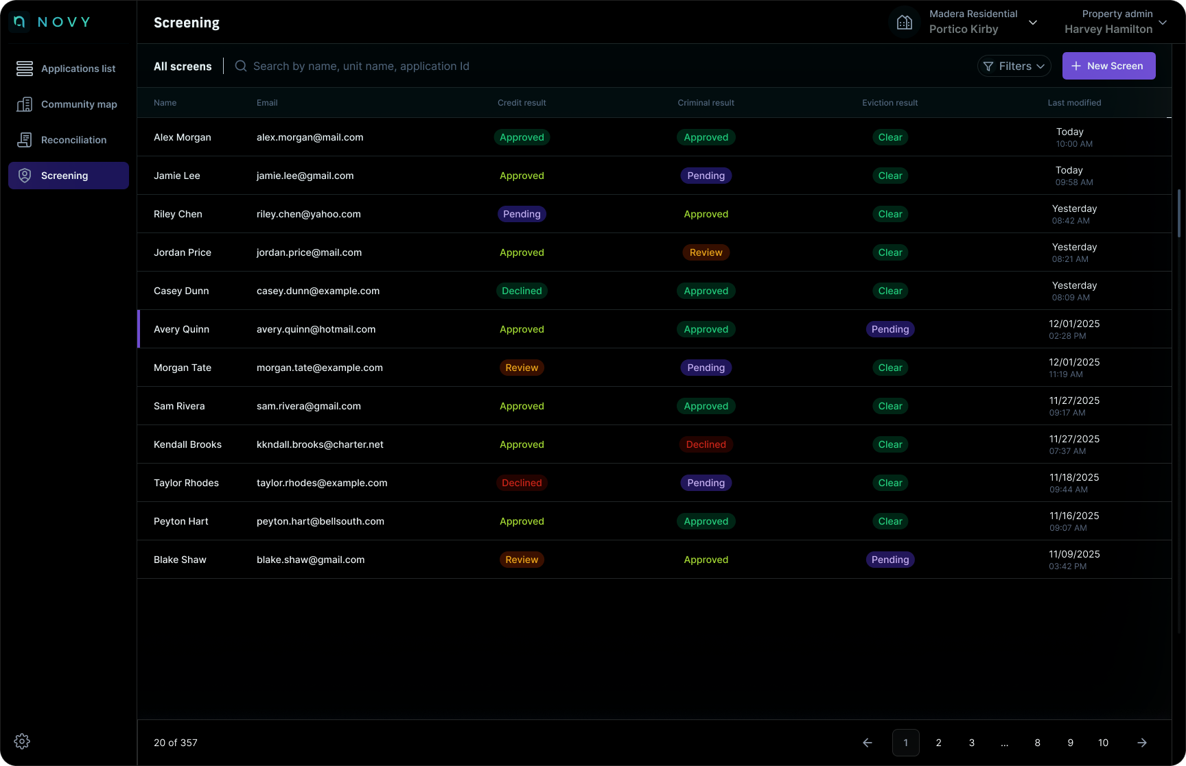Click Alex Morgan's Approved credit badge
This screenshot has width=1186, height=766.
pyautogui.click(x=522, y=137)
